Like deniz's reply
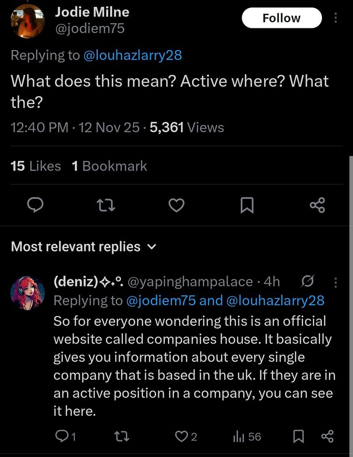Image resolution: width=353 pixels, height=457 pixels. coord(181,436)
